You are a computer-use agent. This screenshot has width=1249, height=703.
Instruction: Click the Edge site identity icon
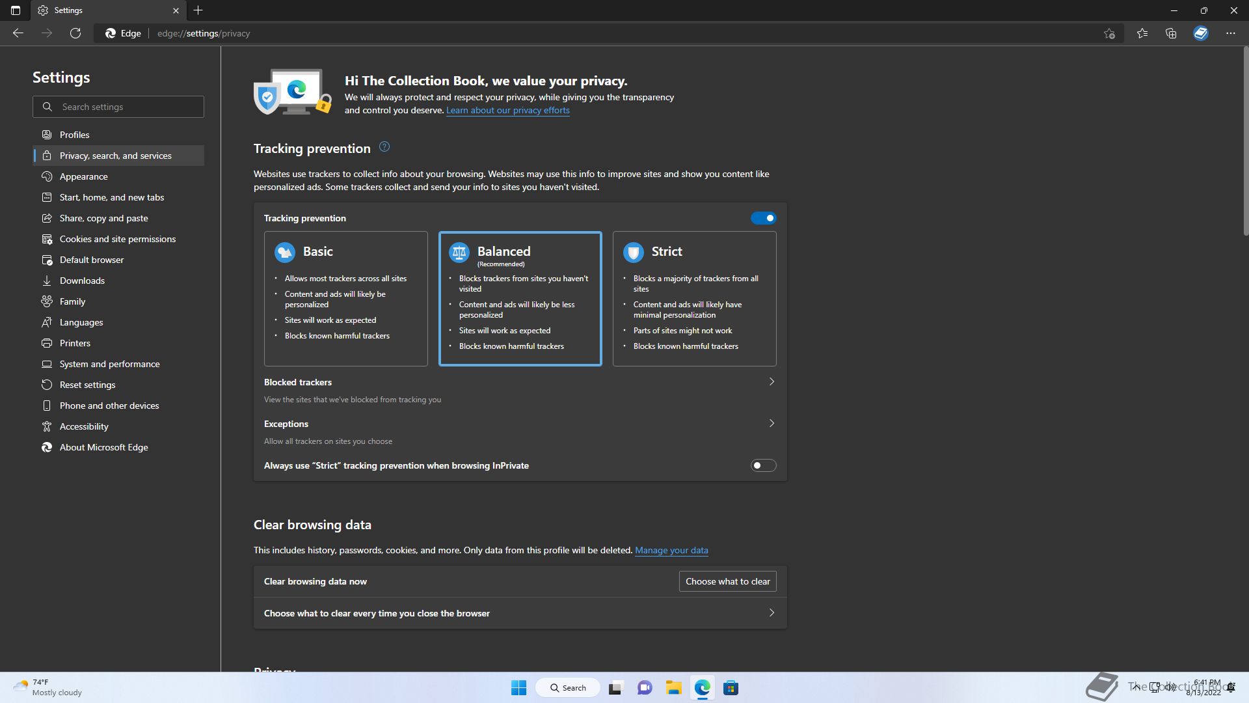click(x=123, y=33)
